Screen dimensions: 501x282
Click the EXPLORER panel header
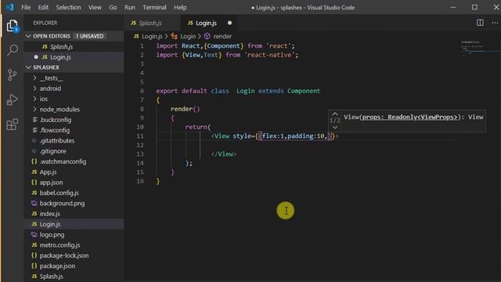click(45, 23)
